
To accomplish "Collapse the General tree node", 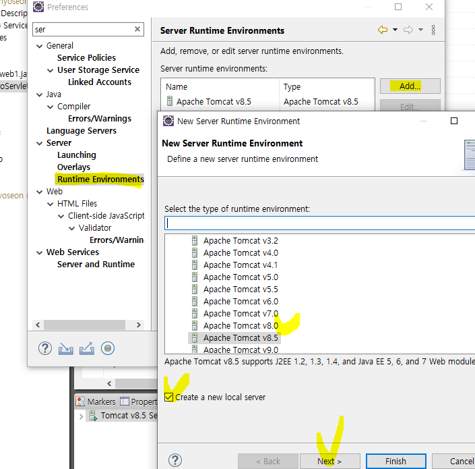I will 39,46.
